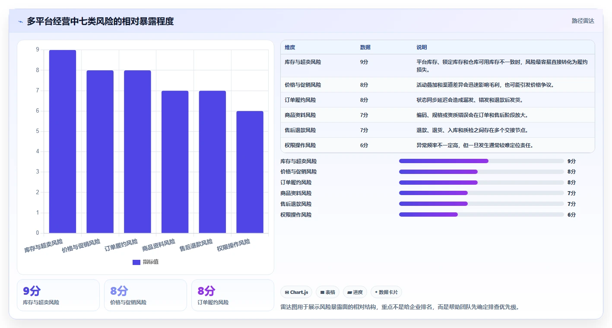
Task: Click the 售后退款风险 x-axis label under the chart
Action: [x=196, y=245]
